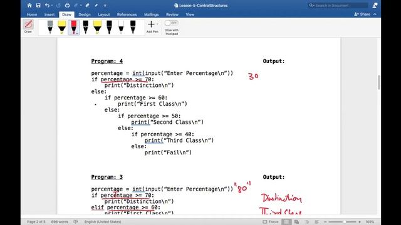Click print(“Fail\n”) line

coord(168,152)
